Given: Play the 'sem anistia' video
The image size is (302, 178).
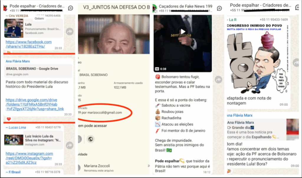Looking at the screenshot, I should (183, 31).
